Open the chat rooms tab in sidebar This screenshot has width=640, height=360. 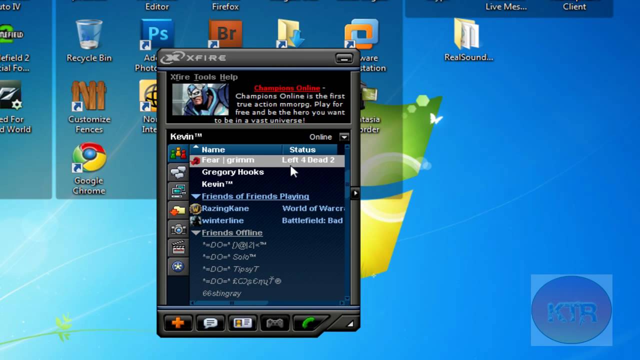point(178,172)
